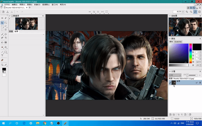Select the text tool

click(x=2, y=55)
